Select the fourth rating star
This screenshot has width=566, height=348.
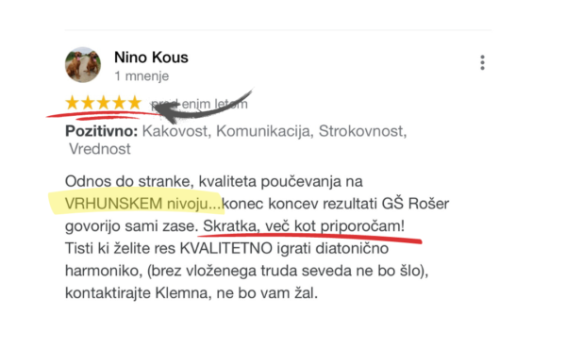[119, 103]
